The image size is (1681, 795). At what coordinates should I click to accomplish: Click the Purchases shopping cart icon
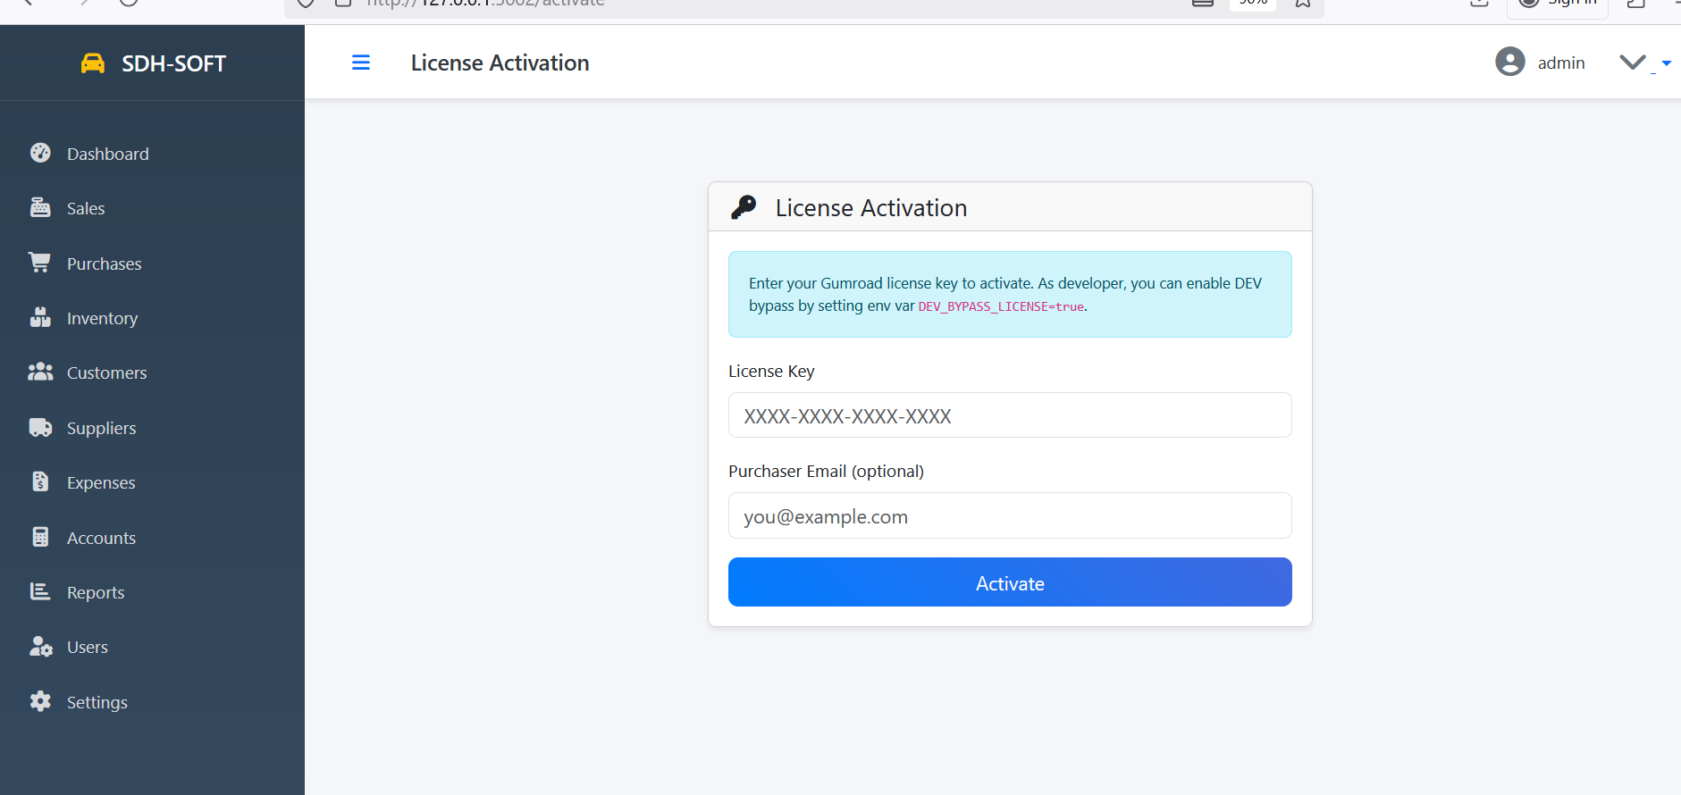click(40, 263)
